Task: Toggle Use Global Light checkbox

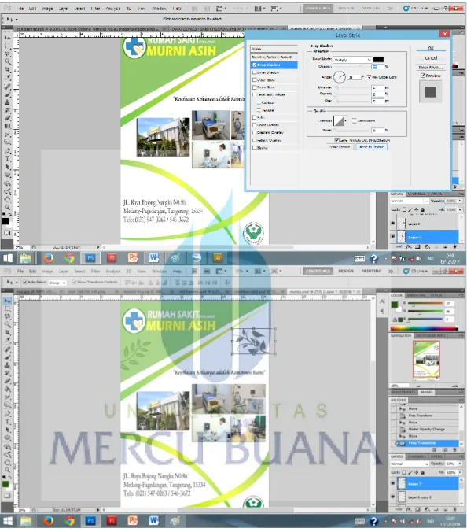Action: [x=369, y=77]
